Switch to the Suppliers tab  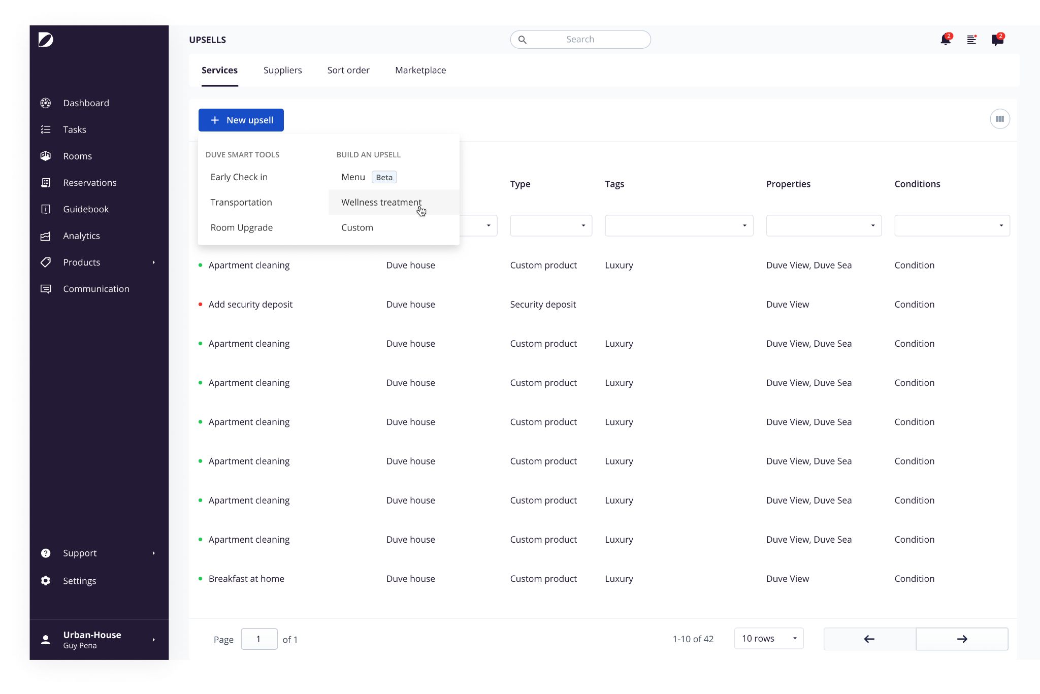coord(282,71)
